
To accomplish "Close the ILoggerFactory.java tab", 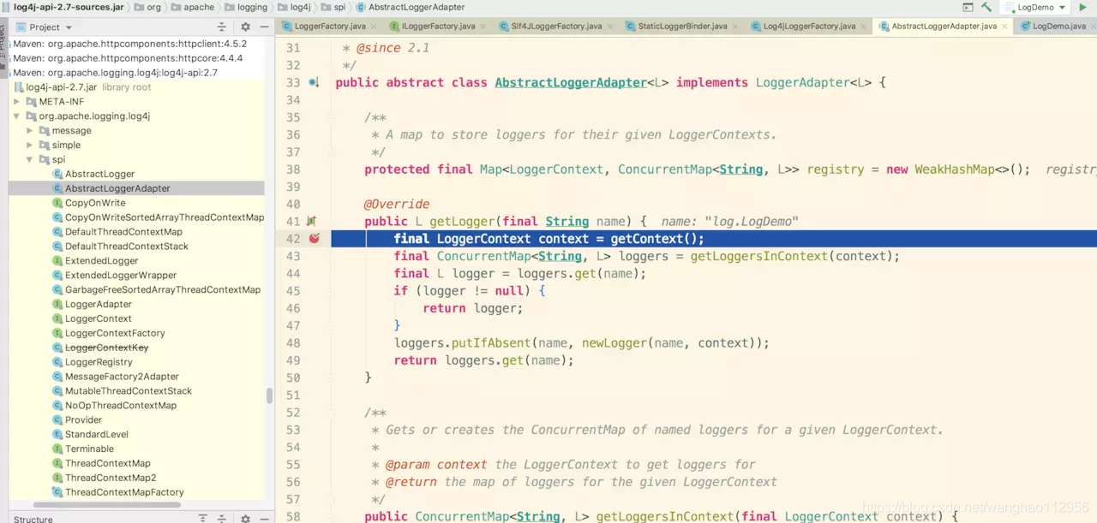I will coord(482,27).
